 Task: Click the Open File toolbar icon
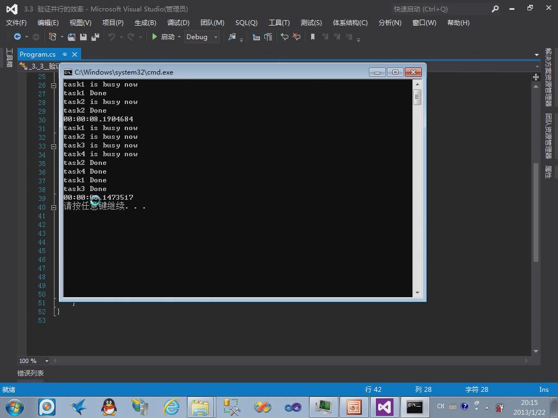point(71,36)
